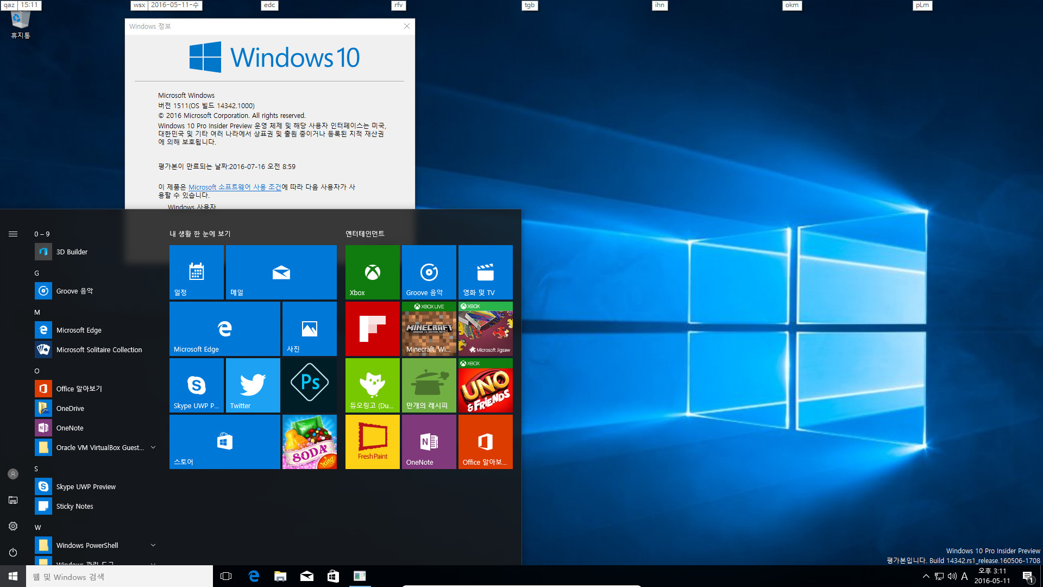Open user account icon in Start

13,474
